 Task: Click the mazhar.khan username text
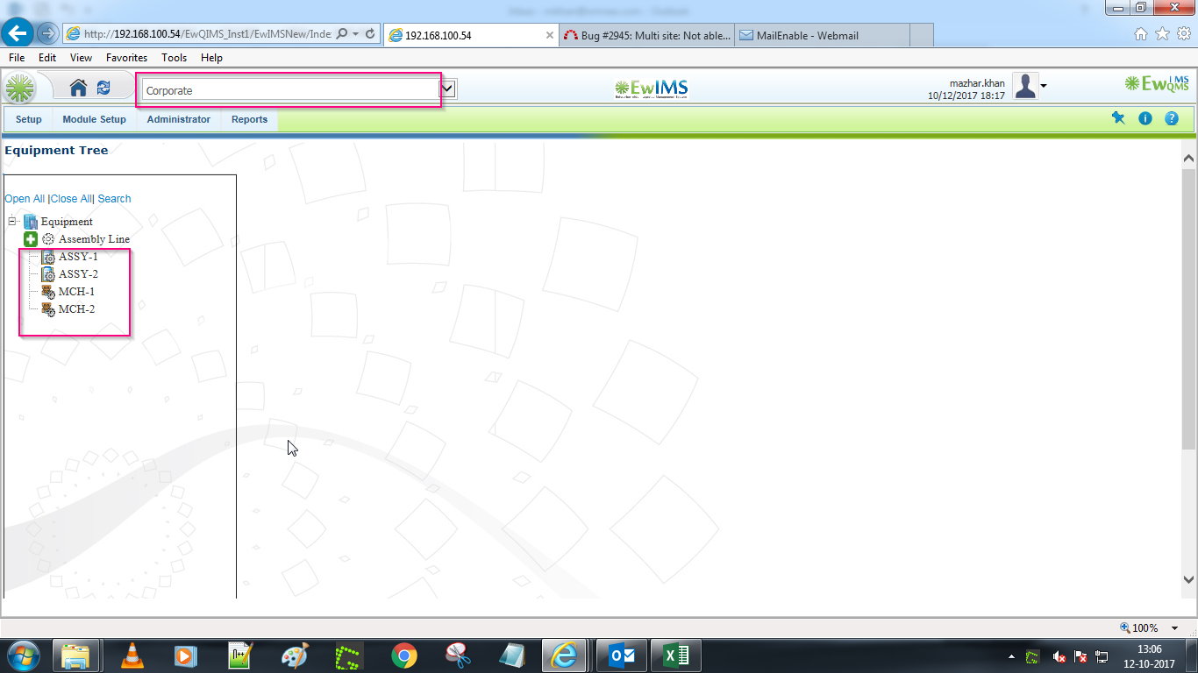pyautogui.click(x=977, y=83)
